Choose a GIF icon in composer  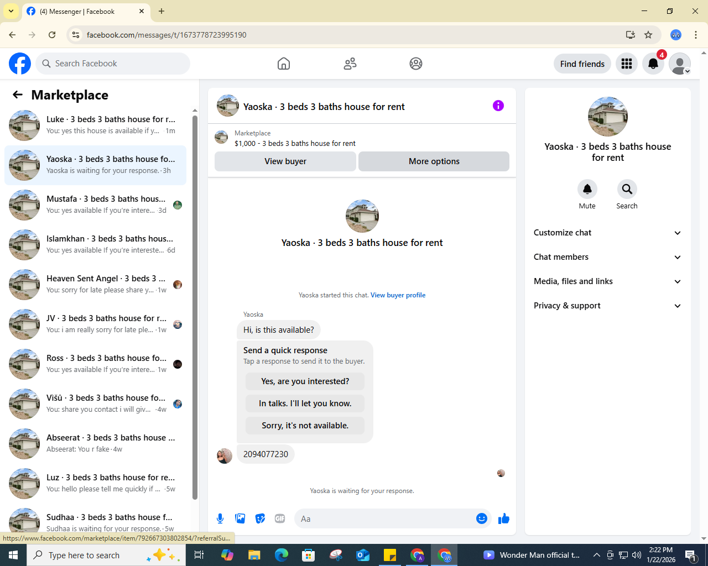point(280,518)
